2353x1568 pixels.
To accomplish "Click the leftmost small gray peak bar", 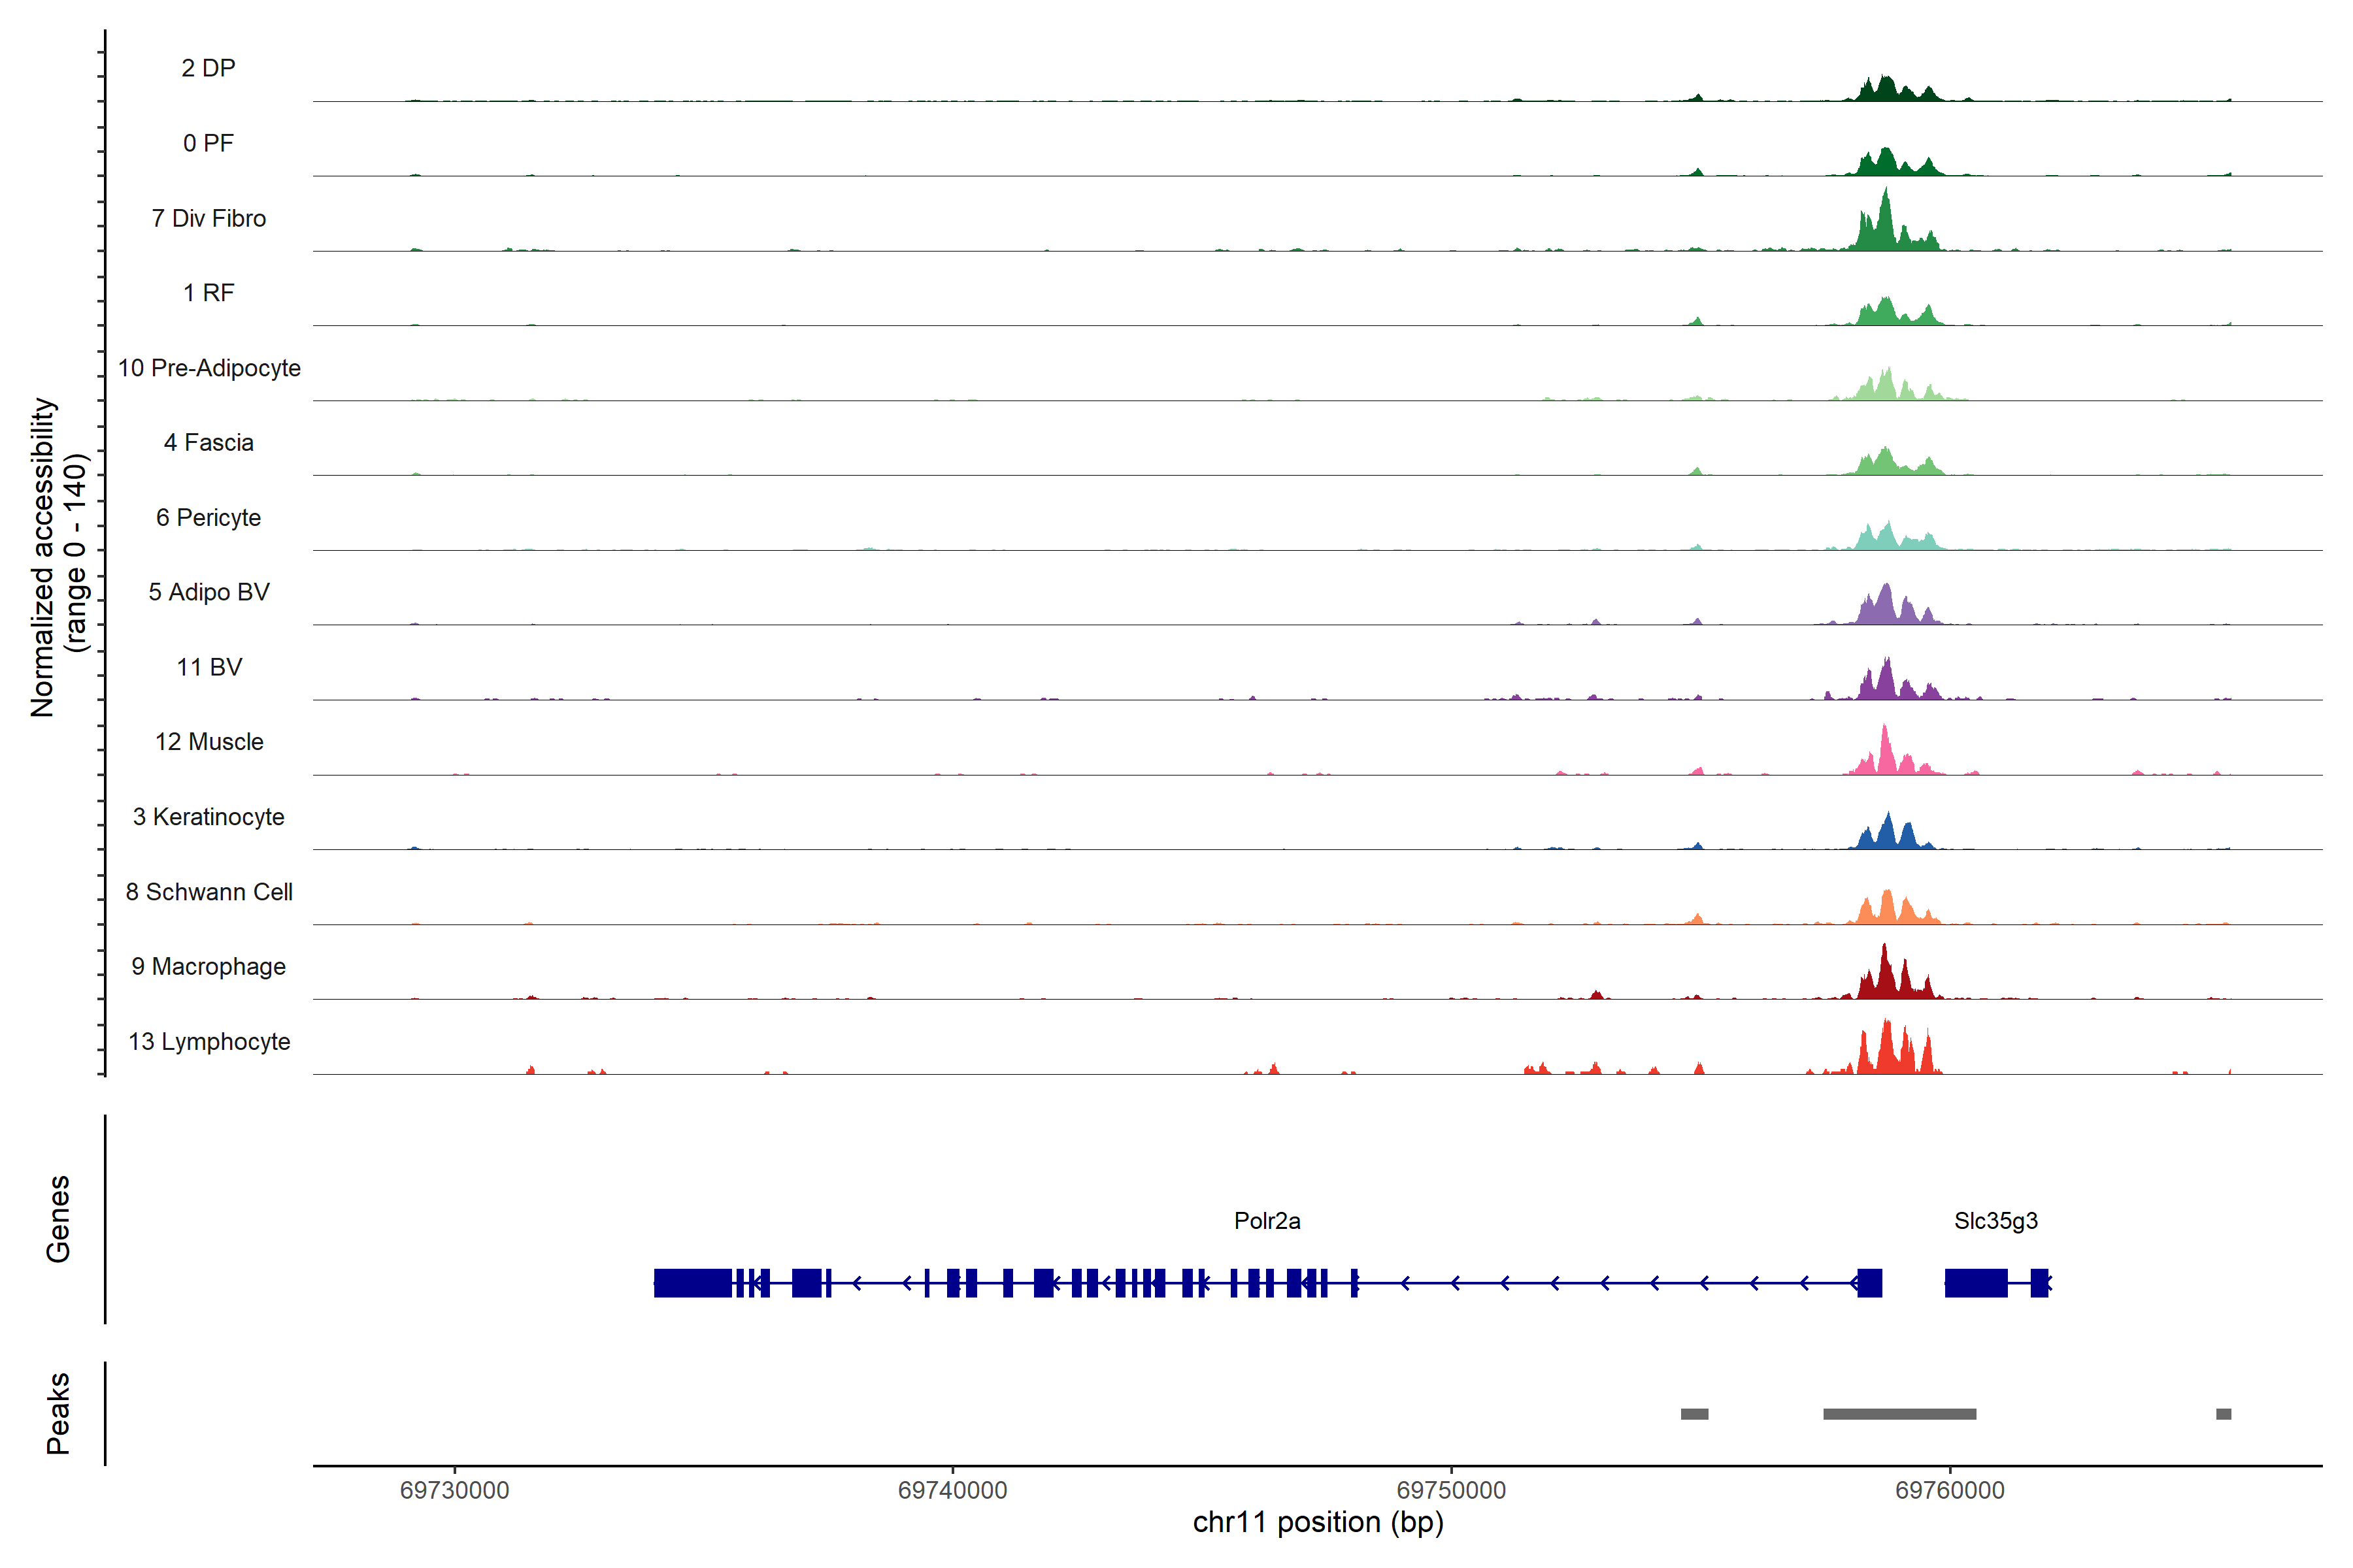I will tap(1694, 1414).
